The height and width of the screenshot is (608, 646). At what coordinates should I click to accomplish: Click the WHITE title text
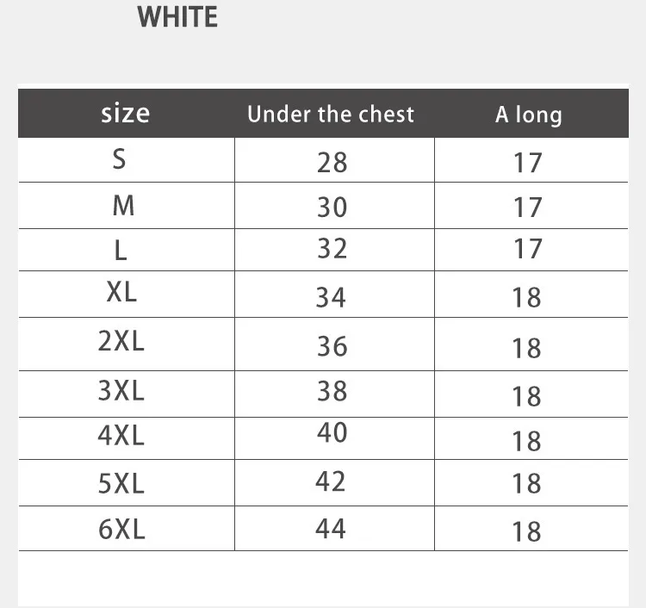(x=177, y=17)
